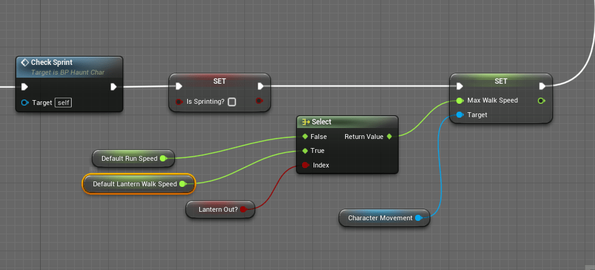Screen dimensions: 595x270
Task: Click the Select node title header
Action: (346, 122)
